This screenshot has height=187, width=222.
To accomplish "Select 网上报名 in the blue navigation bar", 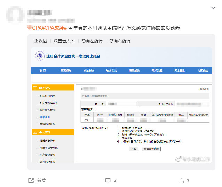I will pos(180,70).
